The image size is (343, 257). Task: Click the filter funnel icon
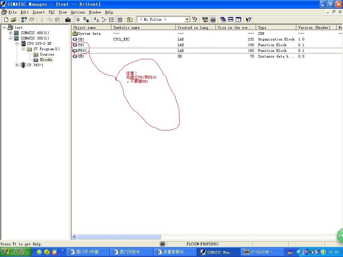[195, 20]
